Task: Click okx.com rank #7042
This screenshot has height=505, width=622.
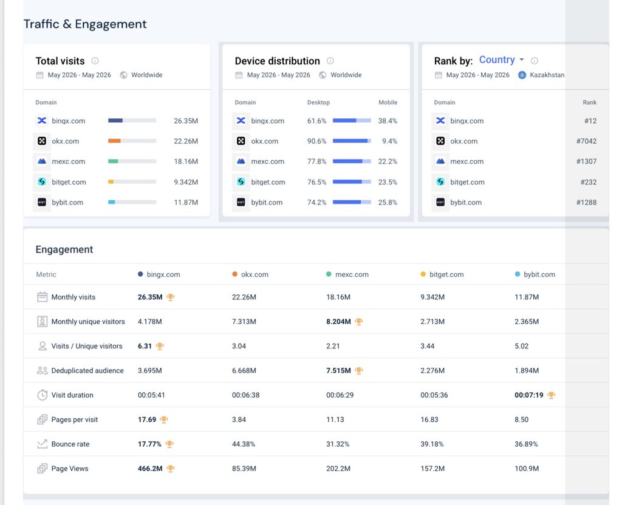Action: click(586, 141)
